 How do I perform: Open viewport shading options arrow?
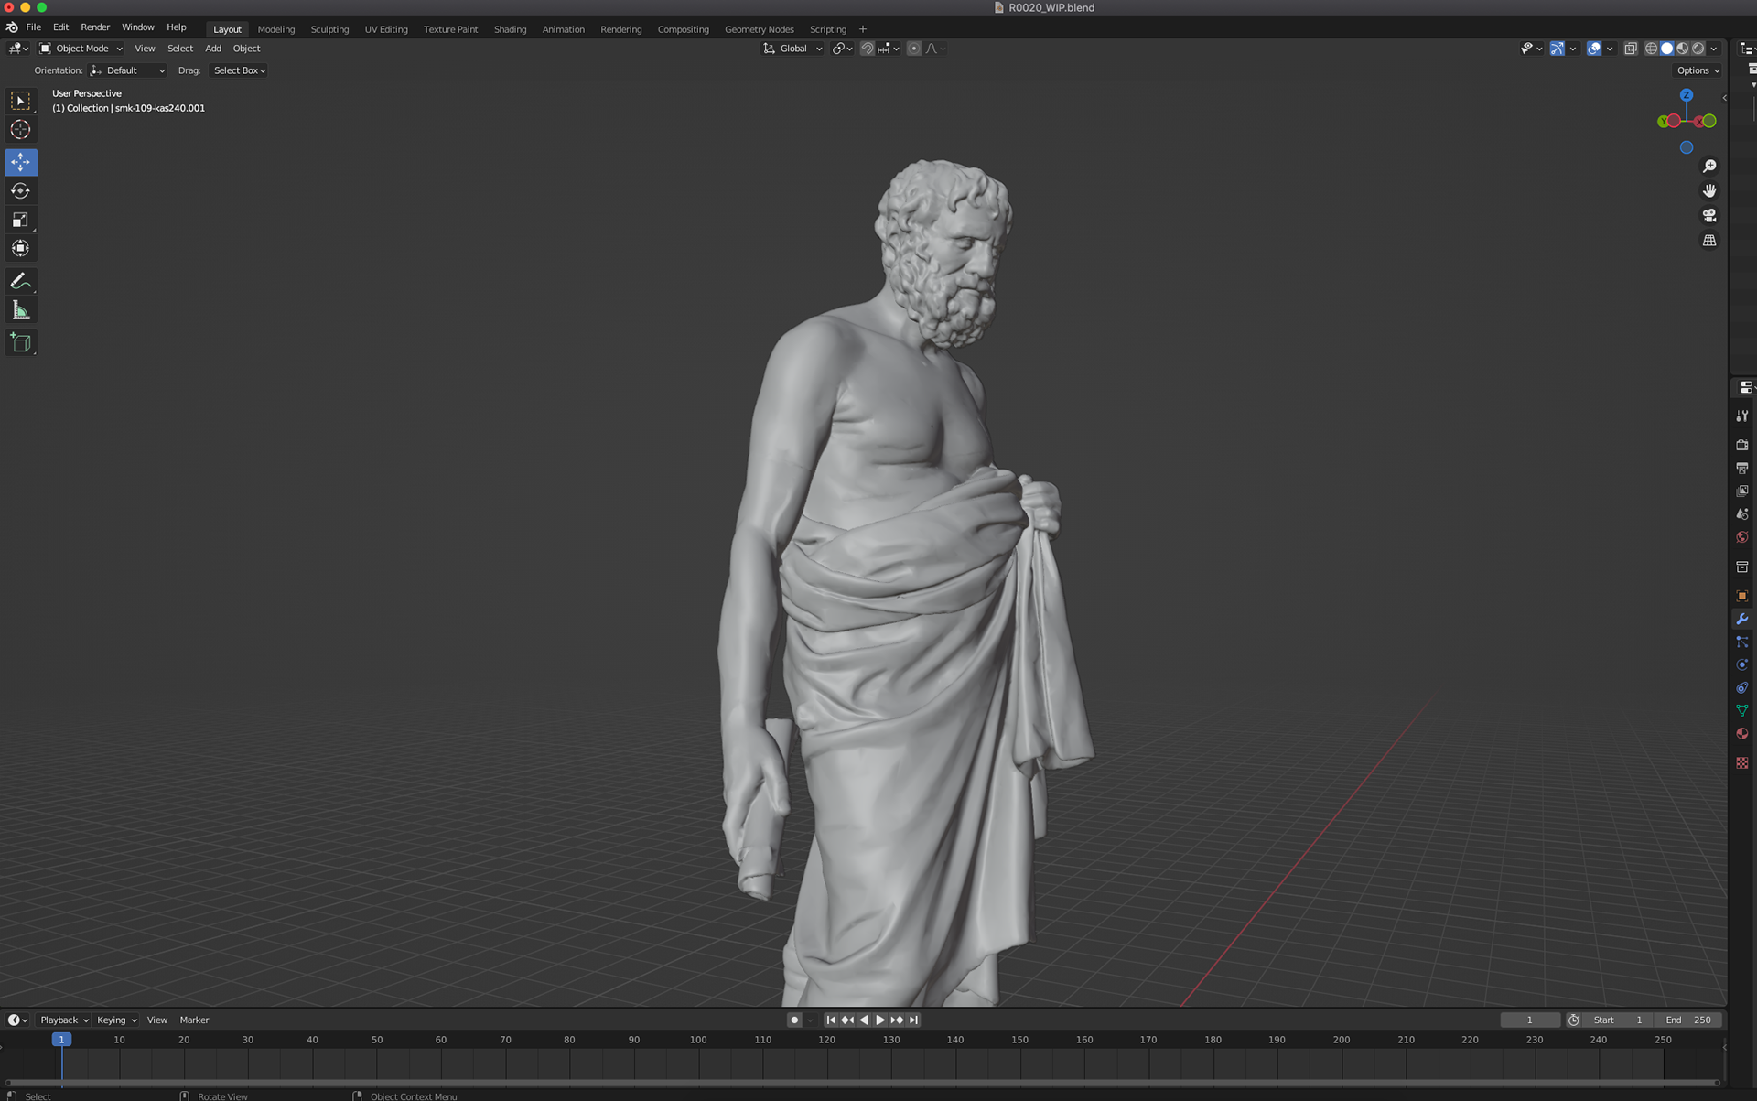pyautogui.click(x=1714, y=49)
